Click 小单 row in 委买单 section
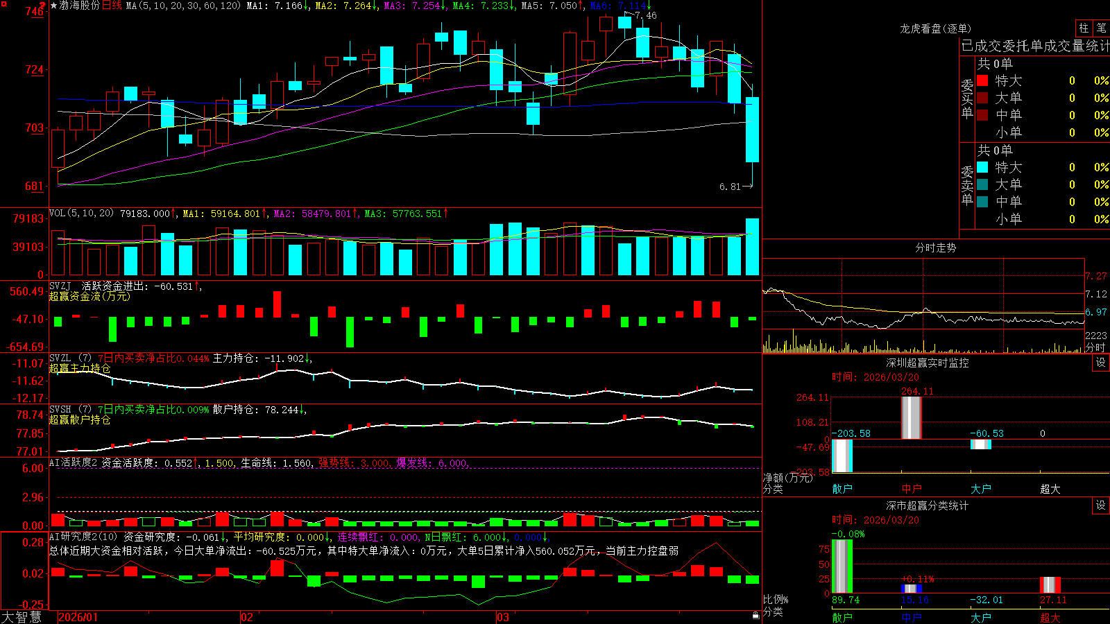Screen dimensions: 1110x624 click(1043, 132)
